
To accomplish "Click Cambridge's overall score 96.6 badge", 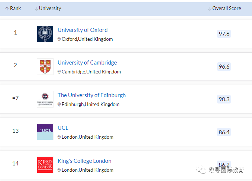I will (224, 66).
